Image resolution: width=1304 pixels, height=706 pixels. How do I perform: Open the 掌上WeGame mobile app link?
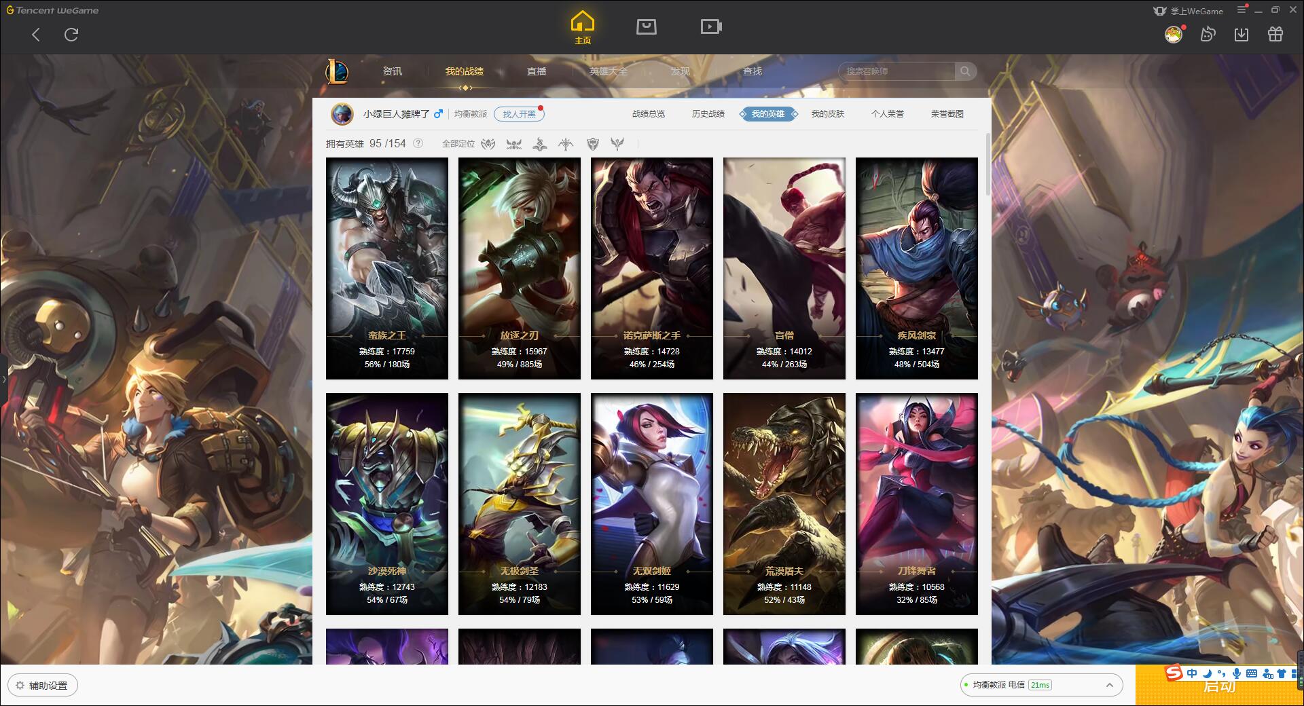pos(1189,11)
